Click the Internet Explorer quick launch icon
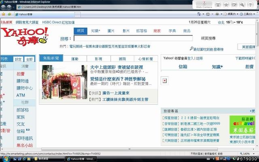Viewport: 259px width, 162px height. pyautogui.click(x=24, y=159)
